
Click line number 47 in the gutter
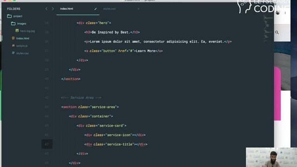46,144
